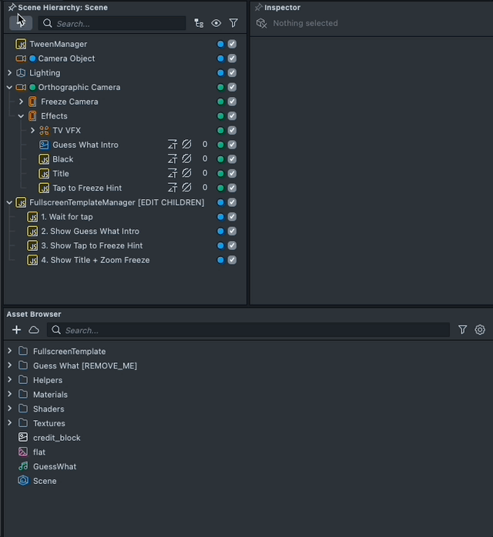Uncheck the TweenManager enabled checkbox
493x537 pixels.
point(232,45)
